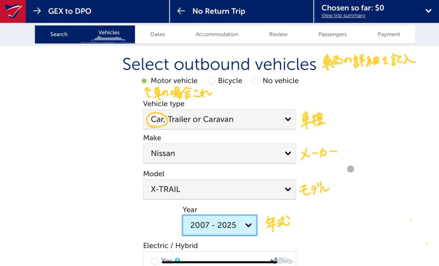Click the help icon next to Yes
Viewport: 439px width, 266px height.
[177, 260]
